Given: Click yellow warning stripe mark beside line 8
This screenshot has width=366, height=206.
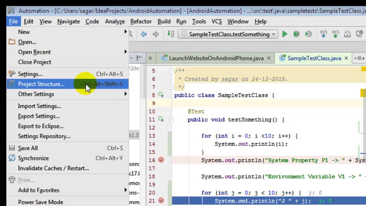Looking at the screenshot, I should click(x=363, y=93).
